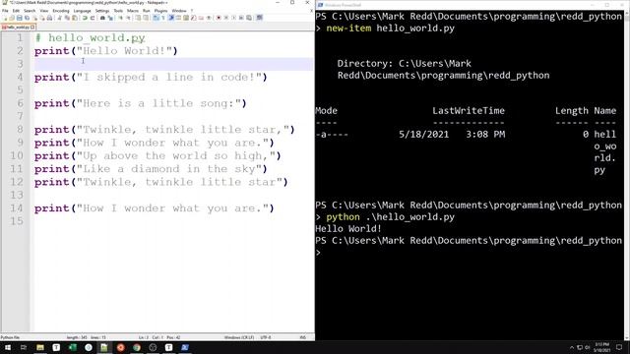Open Find with the binoculars toolbar icon
This screenshot has height=354, width=630.
102,18
